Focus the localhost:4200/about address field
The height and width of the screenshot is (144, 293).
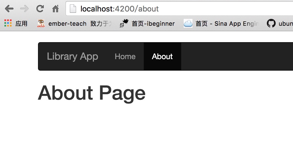tap(179, 8)
